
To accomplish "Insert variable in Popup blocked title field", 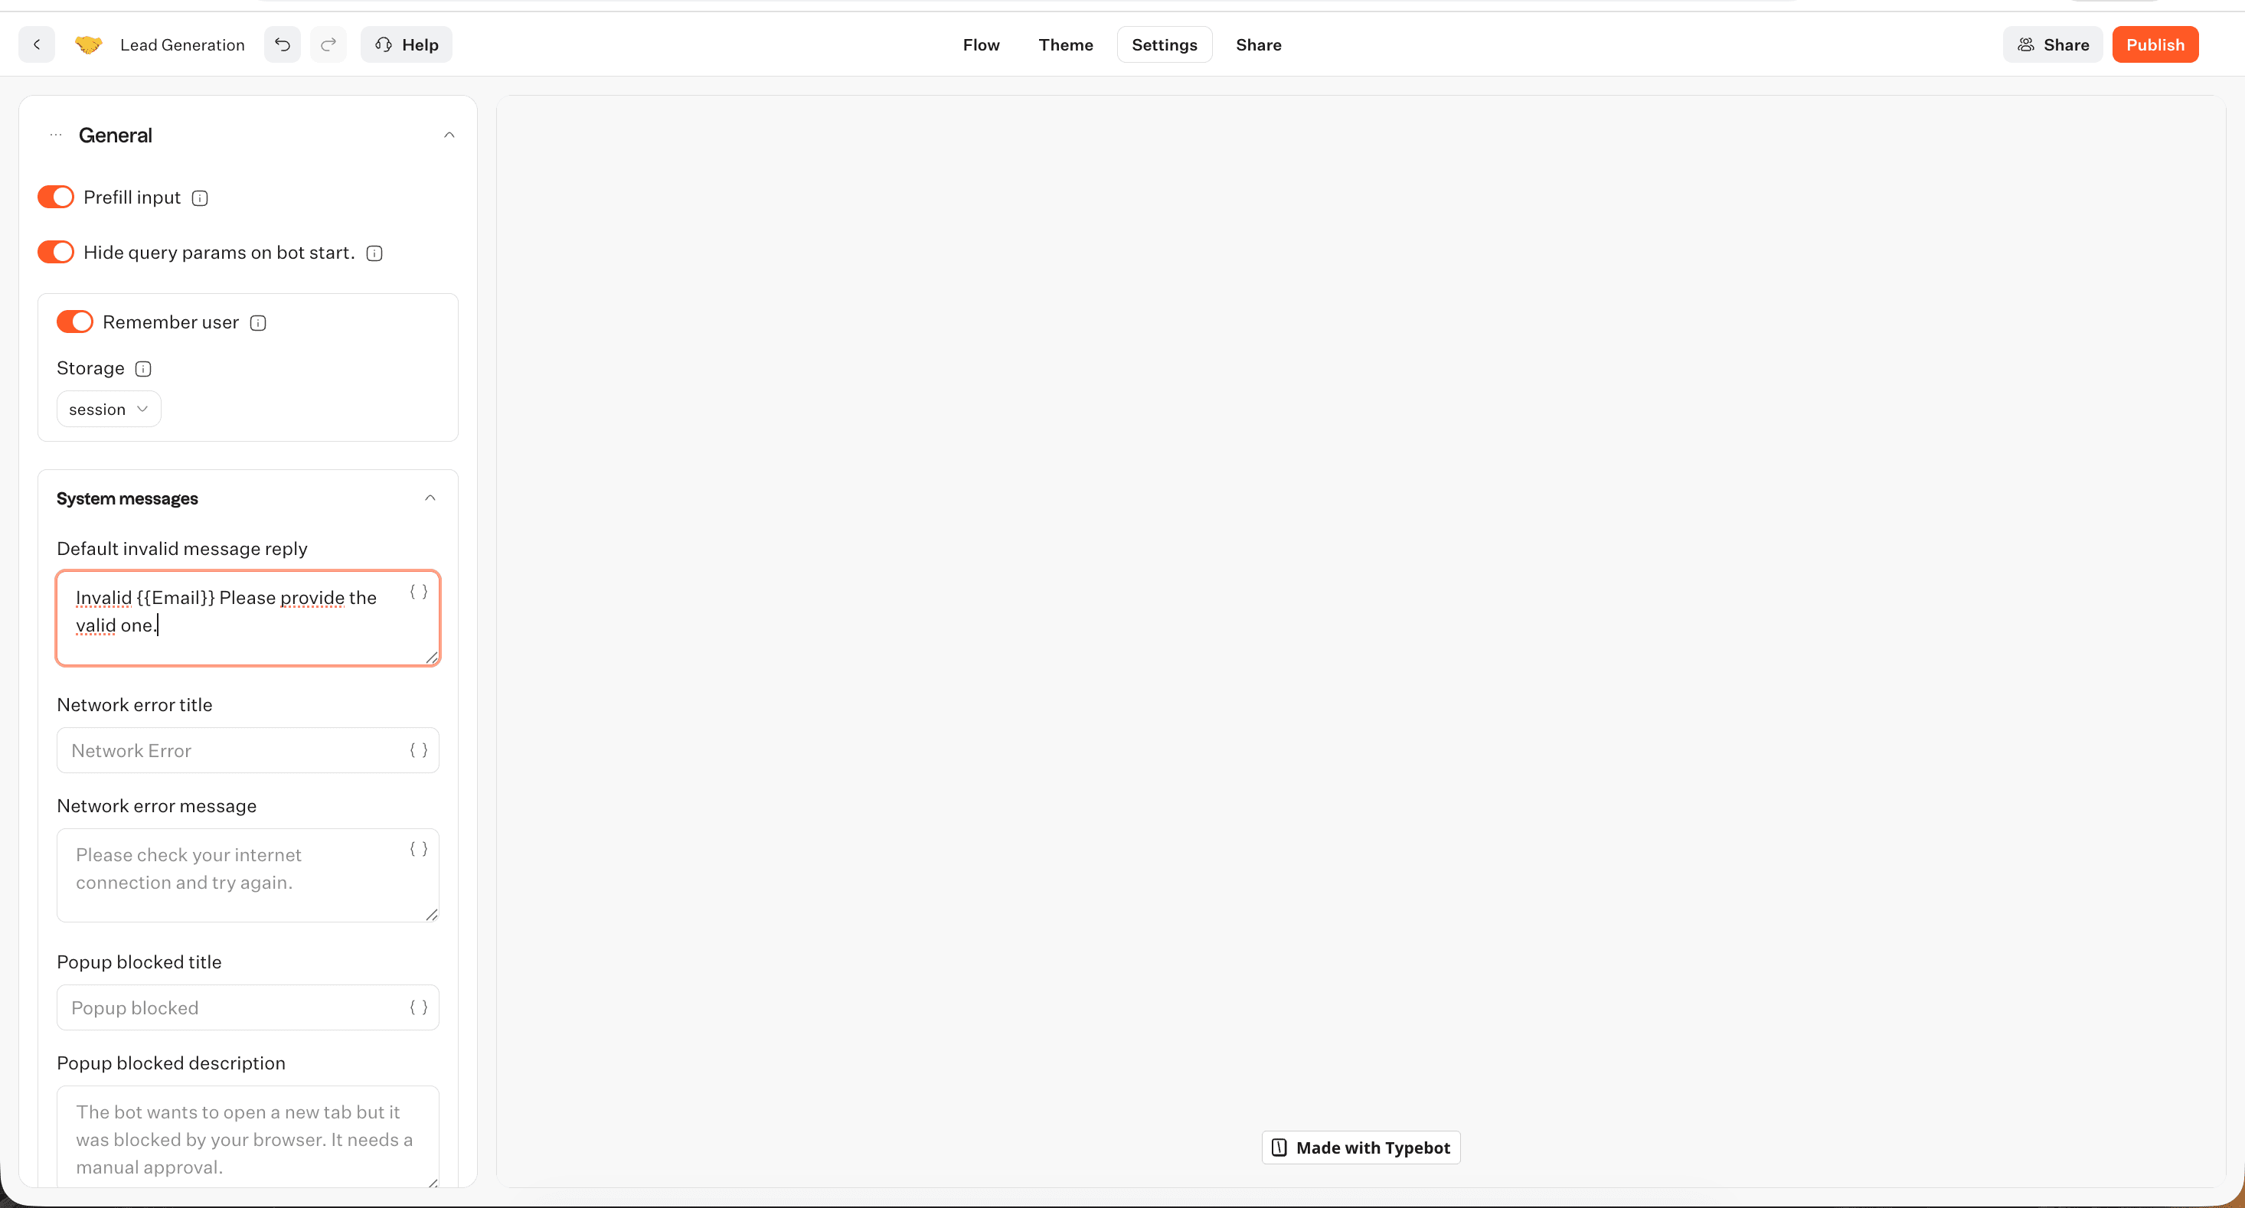I will point(418,1007).
